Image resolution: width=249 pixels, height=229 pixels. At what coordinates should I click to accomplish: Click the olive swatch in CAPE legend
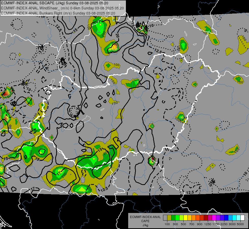tap(169, 218)
